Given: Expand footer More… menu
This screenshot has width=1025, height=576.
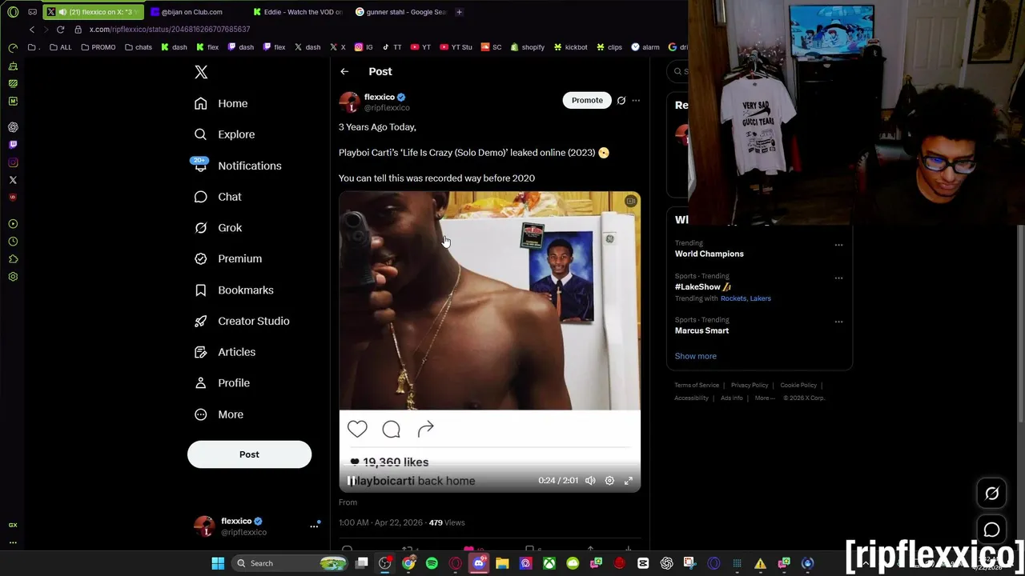Looking at the screenshot, I should (x=766, y=398).
